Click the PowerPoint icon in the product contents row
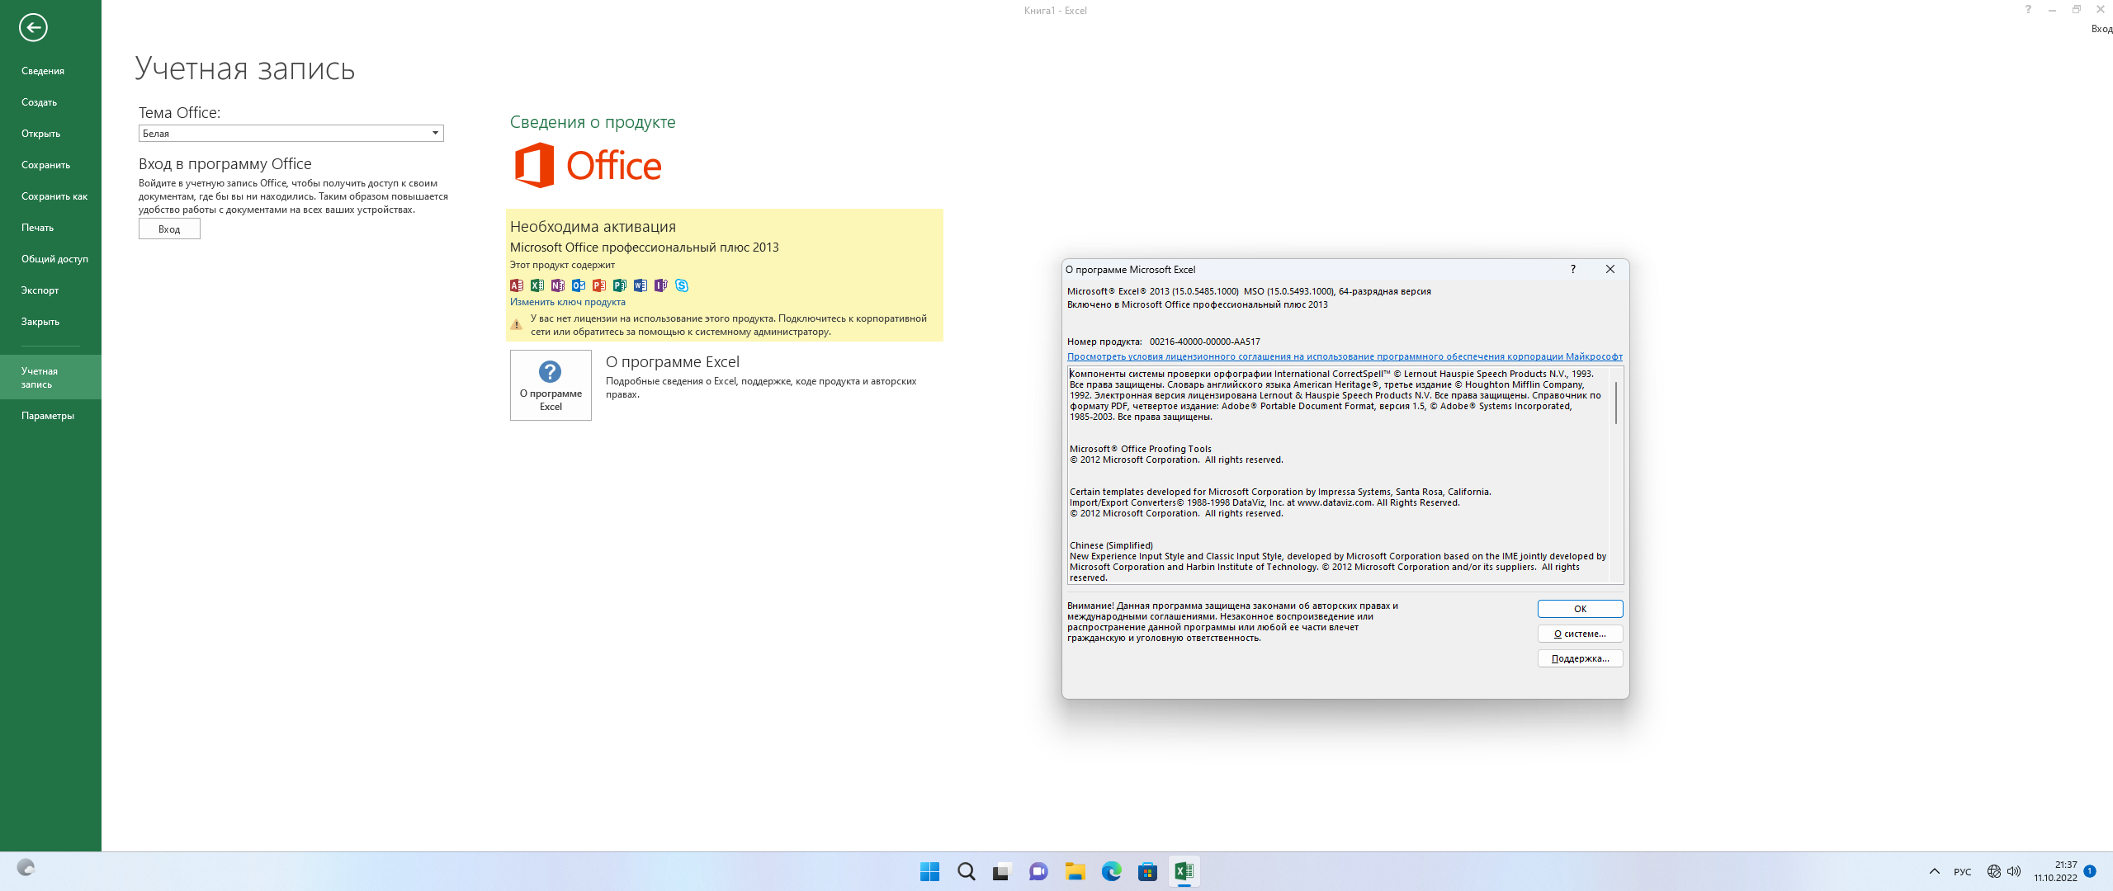Screen dimensions: 2113x891 [x=599, y=285]
